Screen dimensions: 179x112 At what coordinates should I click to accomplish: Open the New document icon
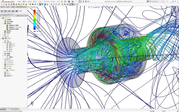coord(62,1)
